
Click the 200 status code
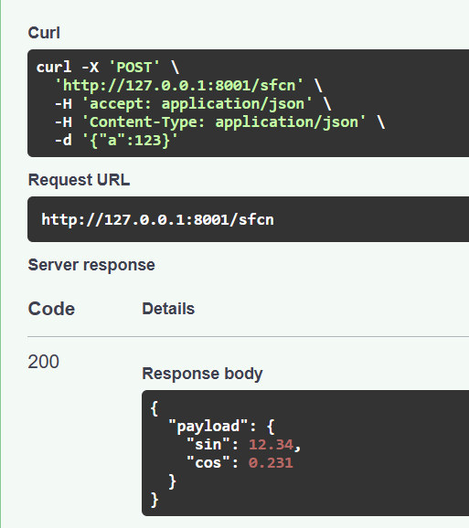point(44,362)
